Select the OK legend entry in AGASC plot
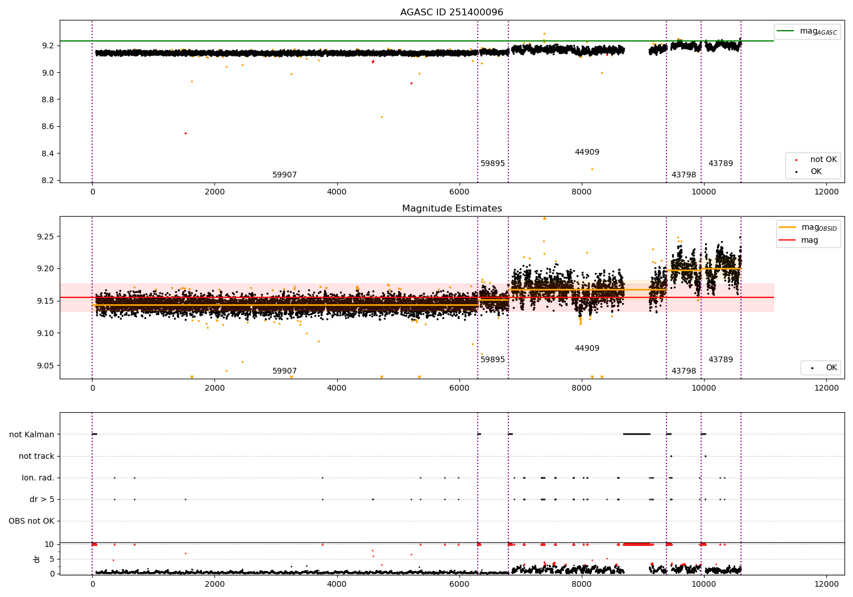This screenshot has width=853, height=597. [x=807, y=172]
